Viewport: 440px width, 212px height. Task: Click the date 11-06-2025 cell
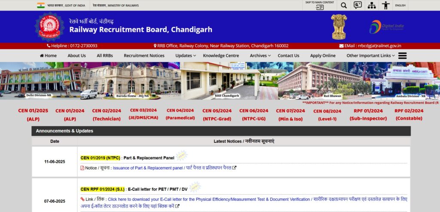tap(55, 162)
